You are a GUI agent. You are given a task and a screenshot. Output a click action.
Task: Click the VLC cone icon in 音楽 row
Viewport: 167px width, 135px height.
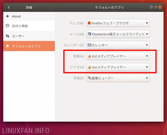click(x=89, y=56)
